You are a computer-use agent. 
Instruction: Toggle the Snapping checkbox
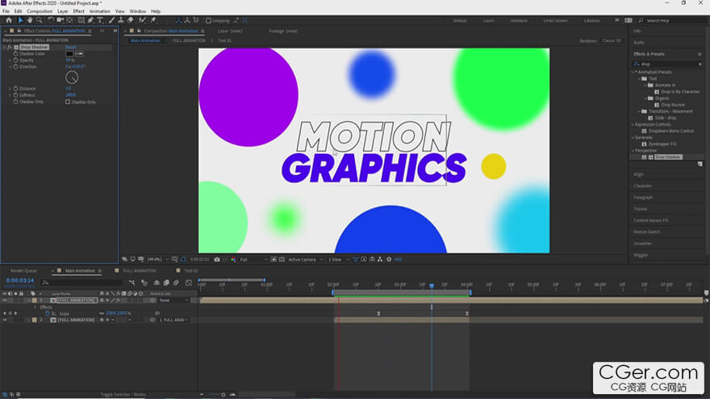coord(208,20)
